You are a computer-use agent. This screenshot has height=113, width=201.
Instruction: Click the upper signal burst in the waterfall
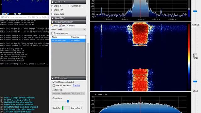tap(140, 34)
